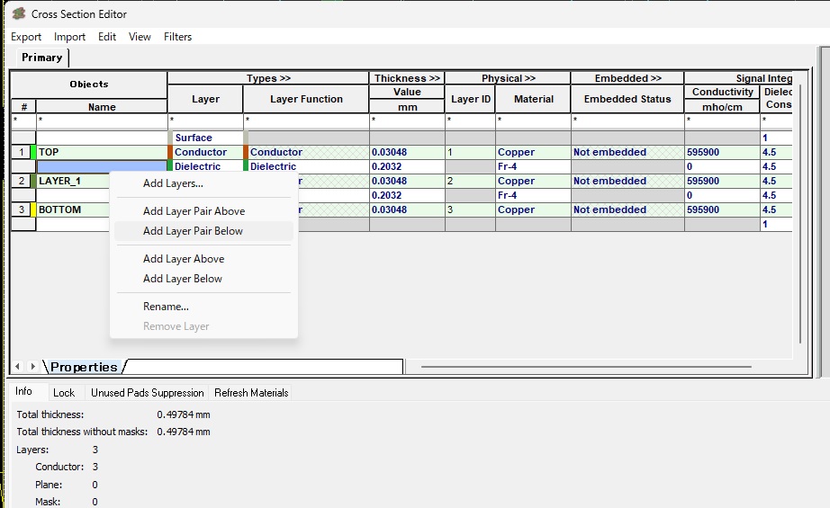Expand the Embedded >> column group
The width and height of the screenshot is (830, 508).
pyautogui.click(x=627, y=78)
